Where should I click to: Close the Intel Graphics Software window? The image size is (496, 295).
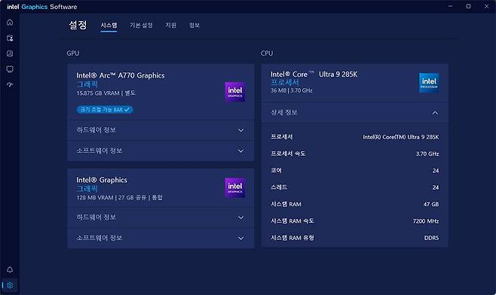[486, 6]
